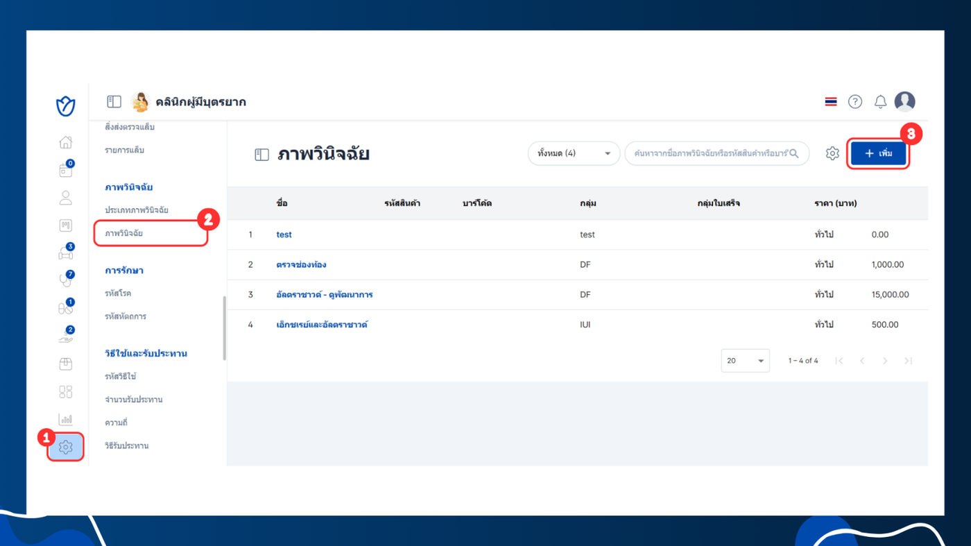
Task: Toggle the panel icon beside the clinic name
Action: tap(114, 102)
